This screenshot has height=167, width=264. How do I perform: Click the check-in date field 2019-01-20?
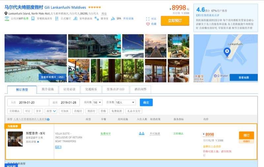click(x=28, y=103)
